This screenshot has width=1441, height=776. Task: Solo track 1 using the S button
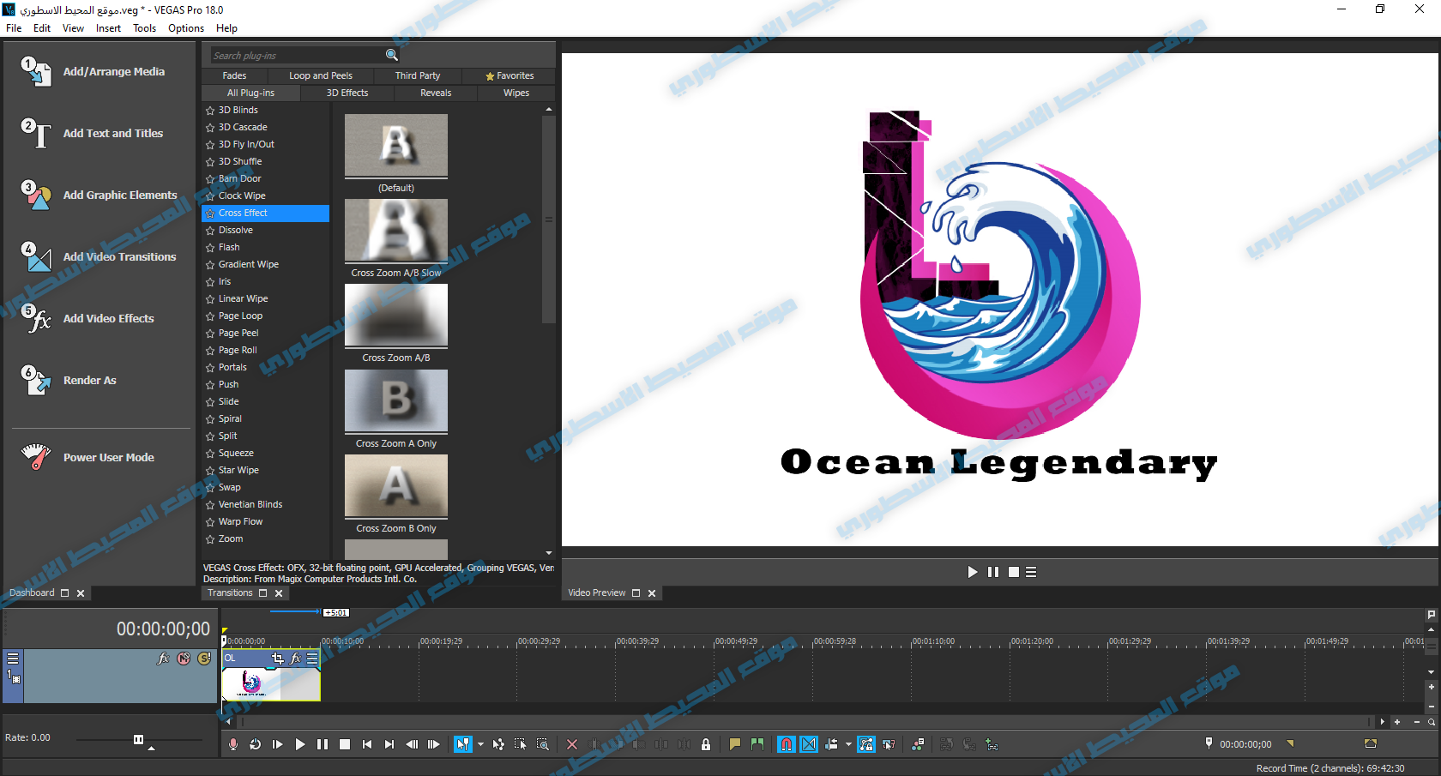pyautogui.click(x=204, y=659)
